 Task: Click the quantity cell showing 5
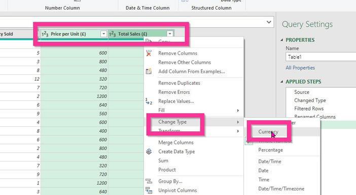pos(20,53)
